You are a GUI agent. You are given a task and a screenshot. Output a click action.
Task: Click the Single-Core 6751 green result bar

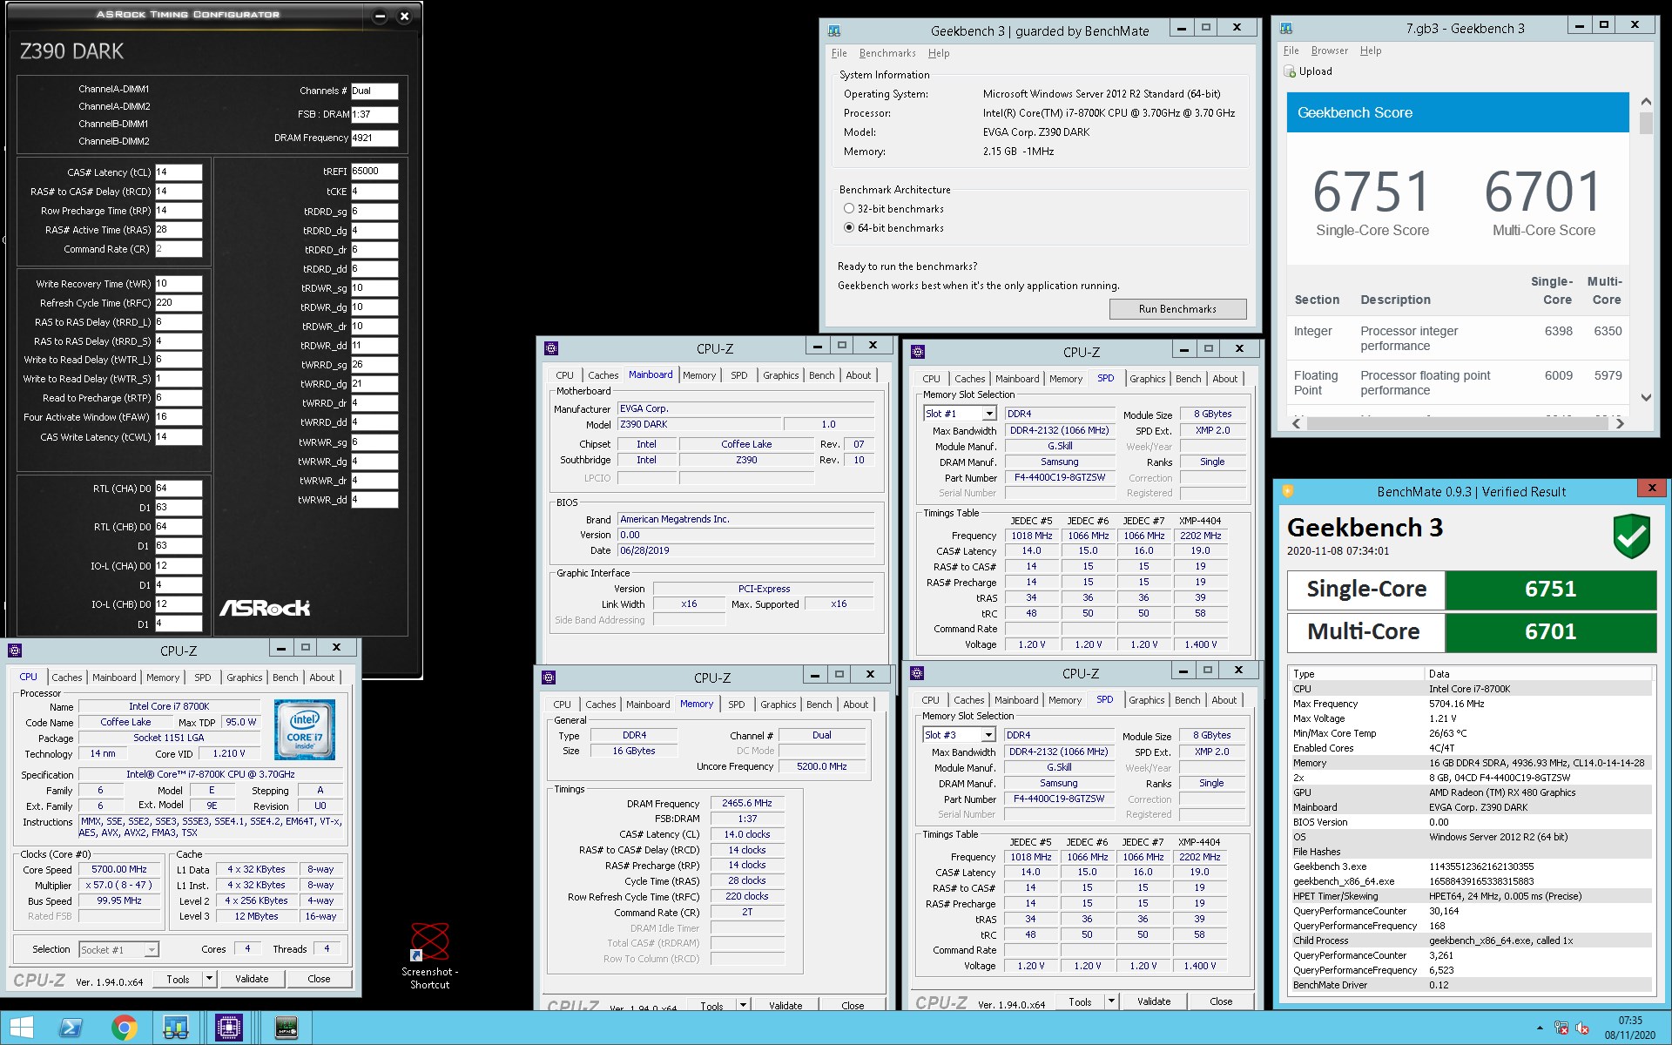[x=1550, y=590]
